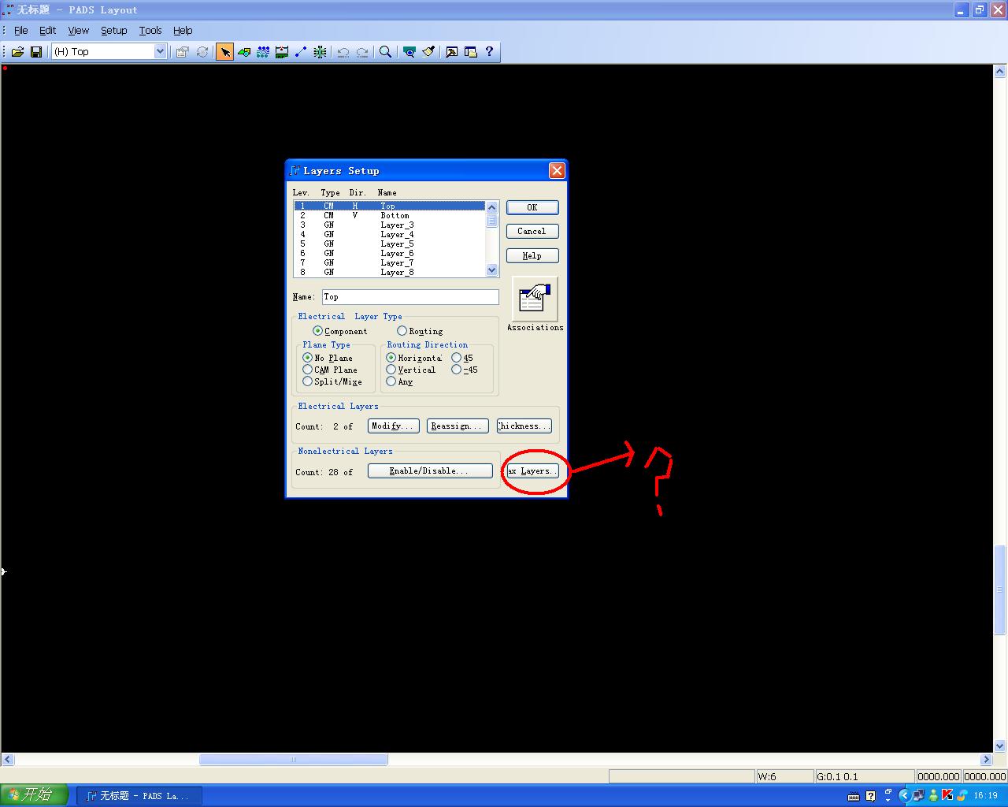This screenshot has height=807, width=1008.
Task: Open the Tools menu
Action: point(150,31)
